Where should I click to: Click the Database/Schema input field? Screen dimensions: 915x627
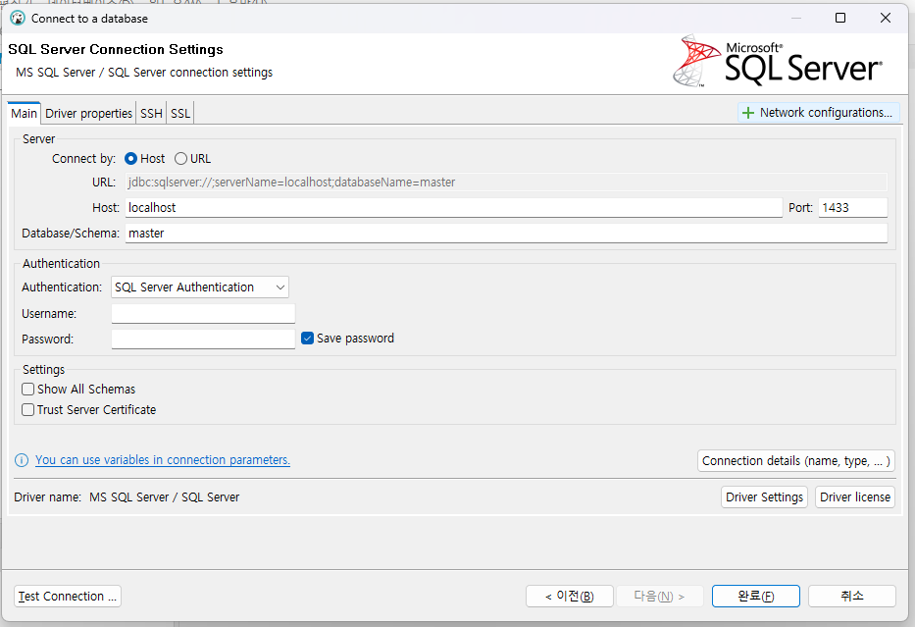tap(506, 233)
